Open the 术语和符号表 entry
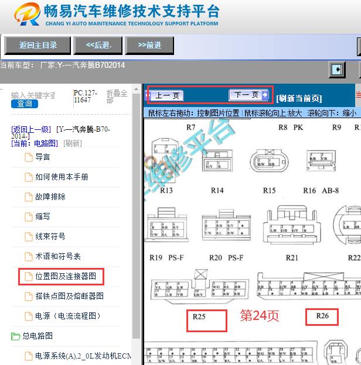The image size is (361, 365). (58, 257)
